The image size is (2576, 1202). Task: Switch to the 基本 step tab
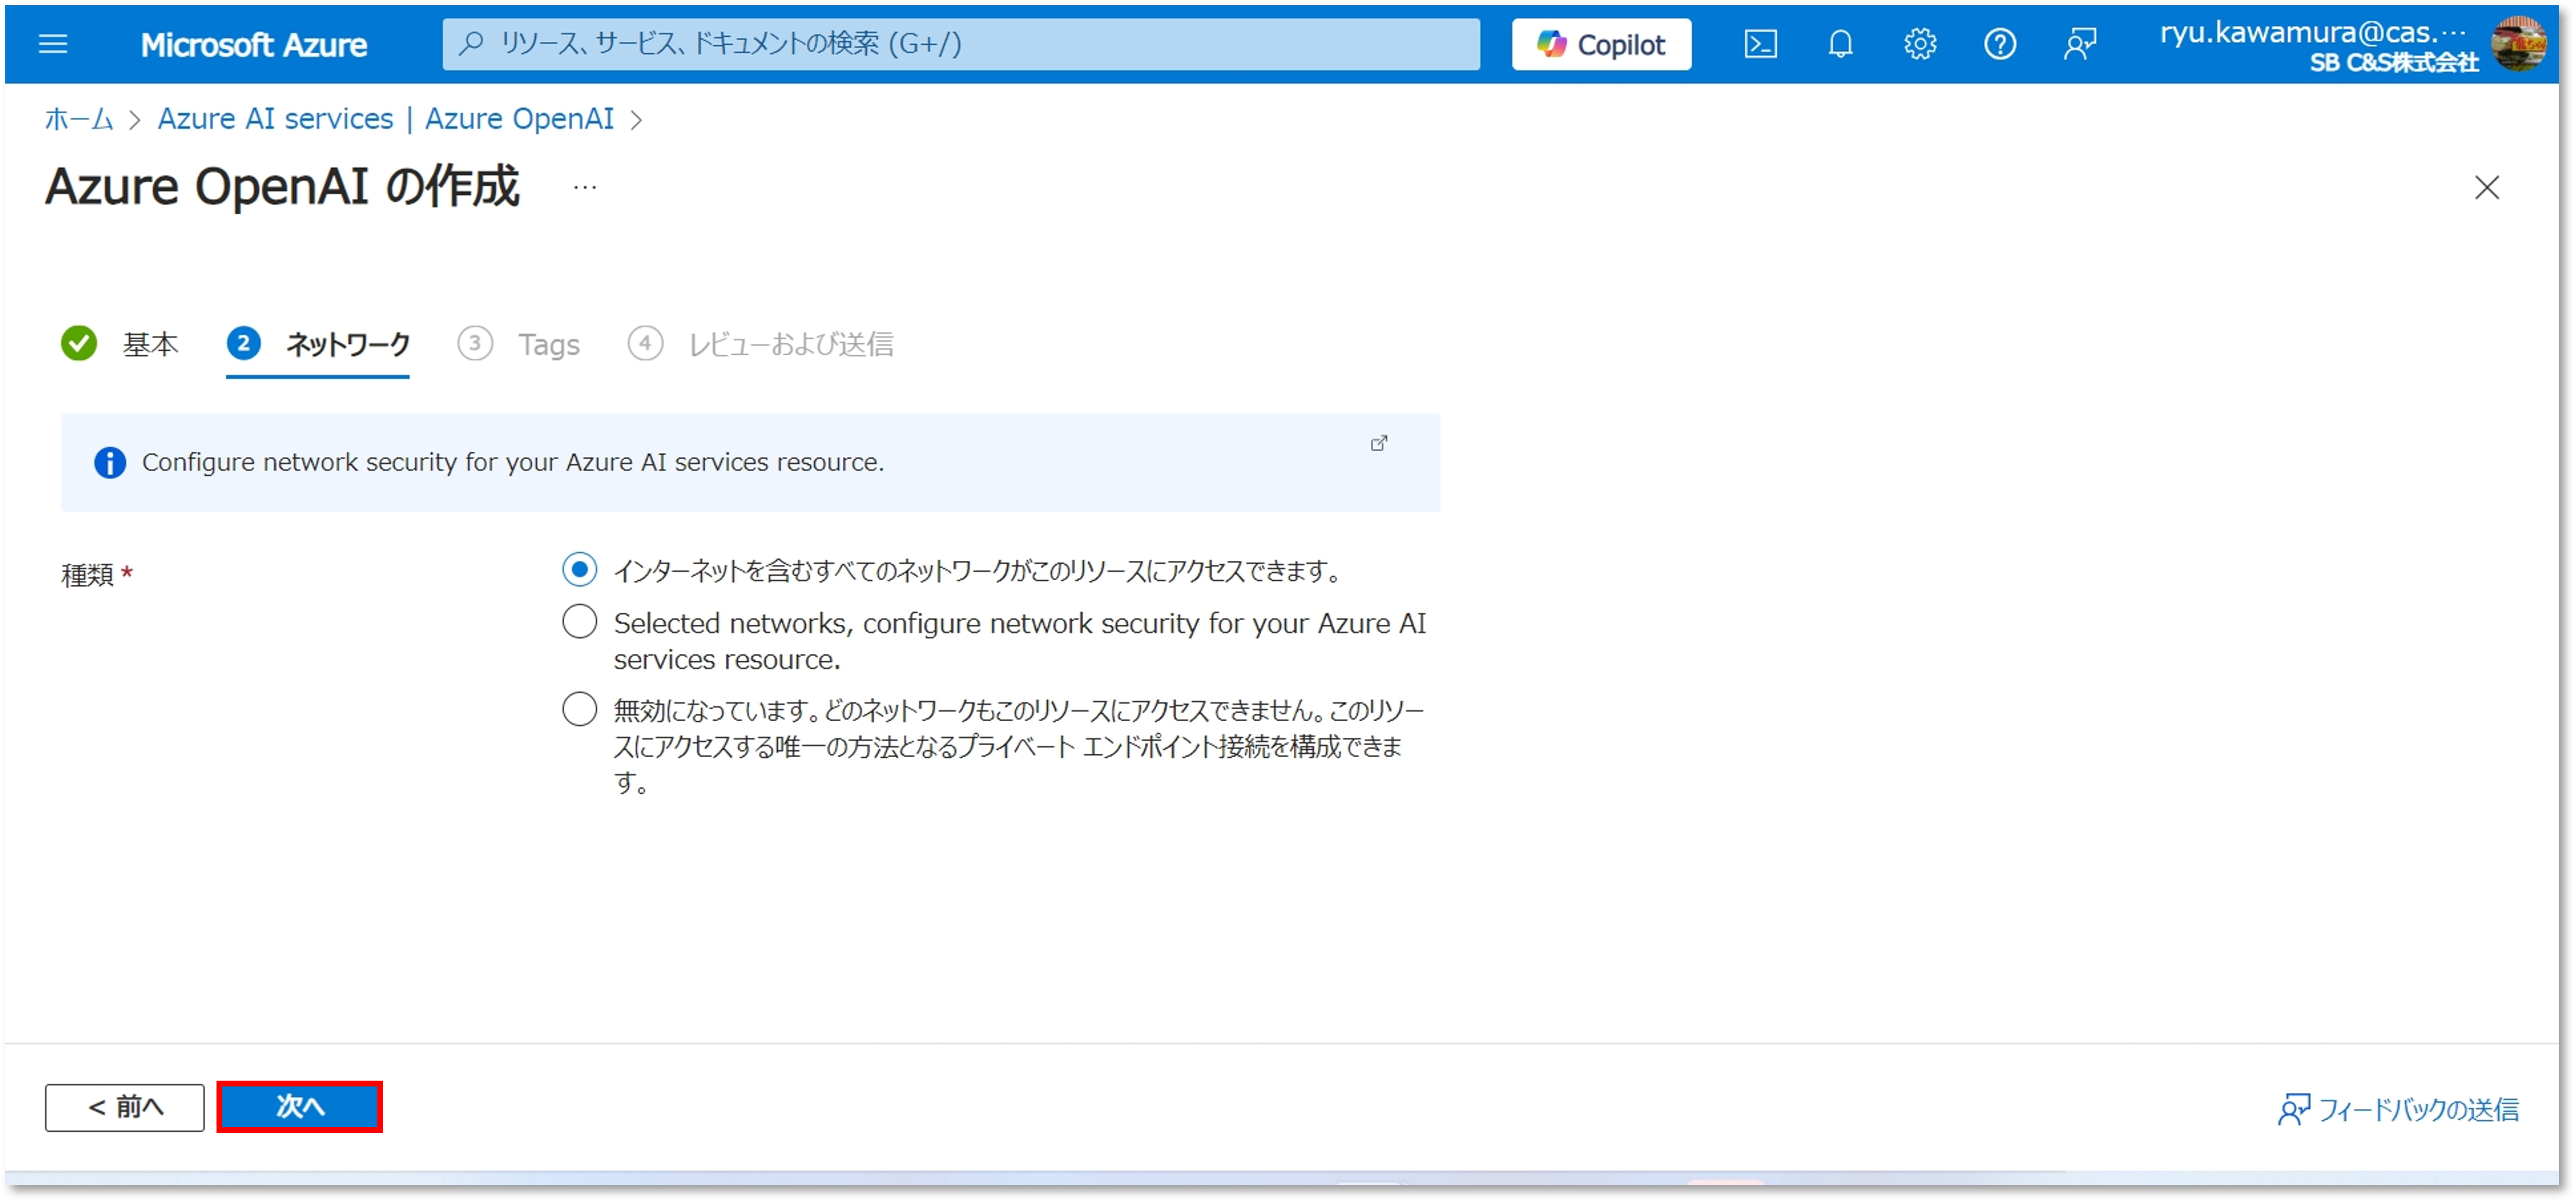point(120,344)
